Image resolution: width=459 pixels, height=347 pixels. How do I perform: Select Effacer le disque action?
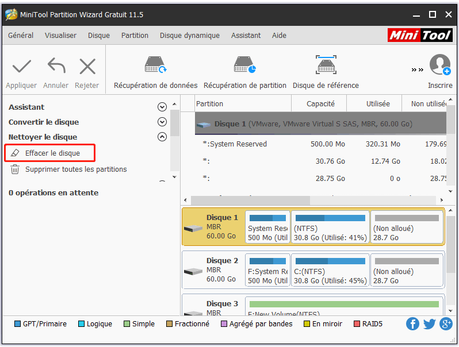click(50, 153)
